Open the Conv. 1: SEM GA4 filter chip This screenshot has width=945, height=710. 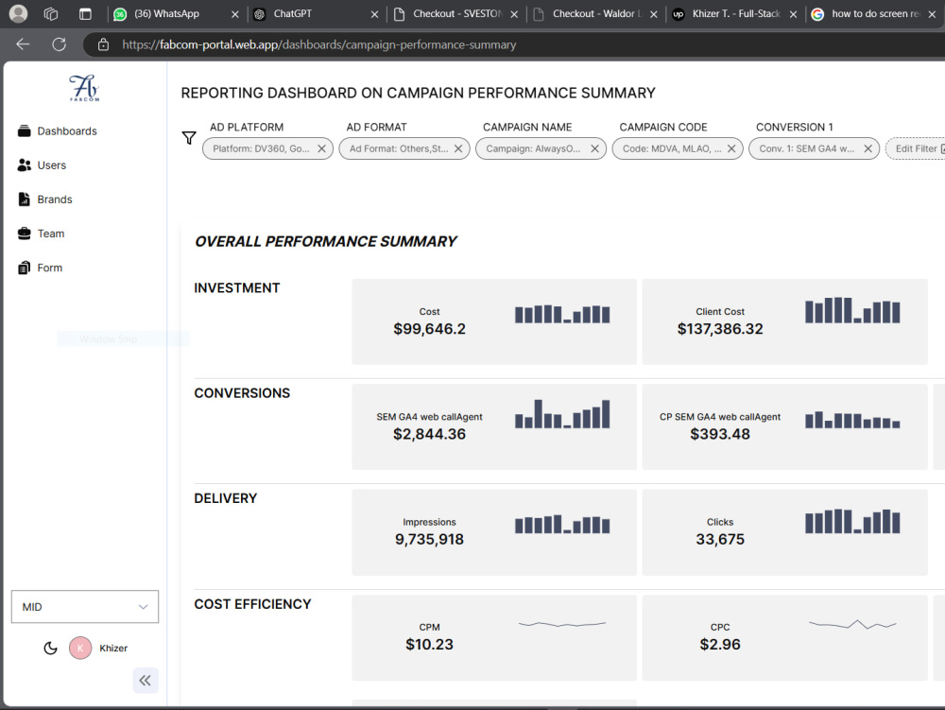tap(806, 148)
